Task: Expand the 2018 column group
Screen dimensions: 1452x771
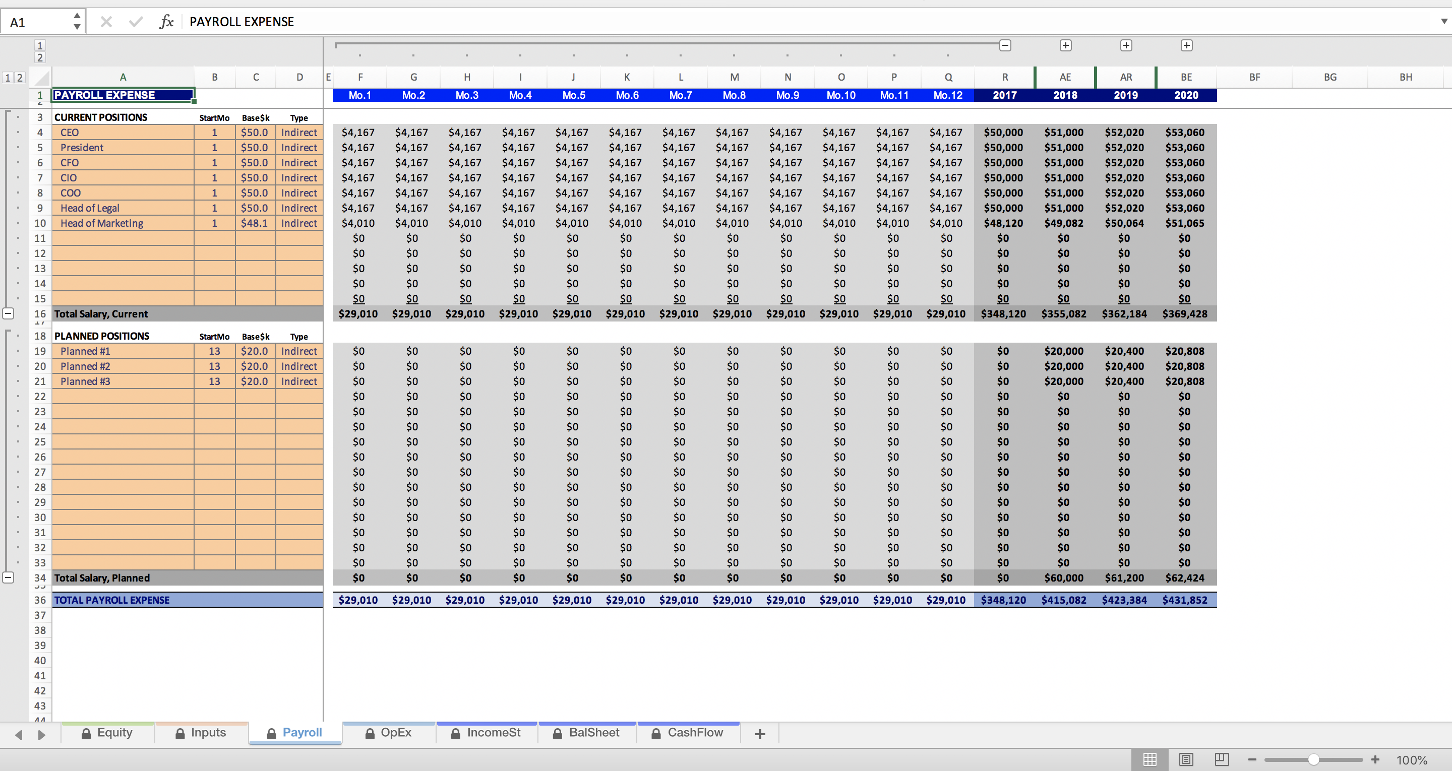Action: [1065, 46]
